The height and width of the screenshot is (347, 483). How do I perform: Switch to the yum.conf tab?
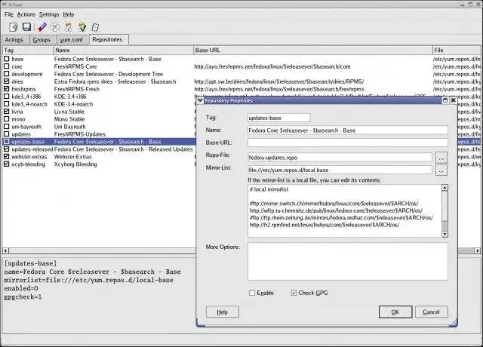pos(71,40)
